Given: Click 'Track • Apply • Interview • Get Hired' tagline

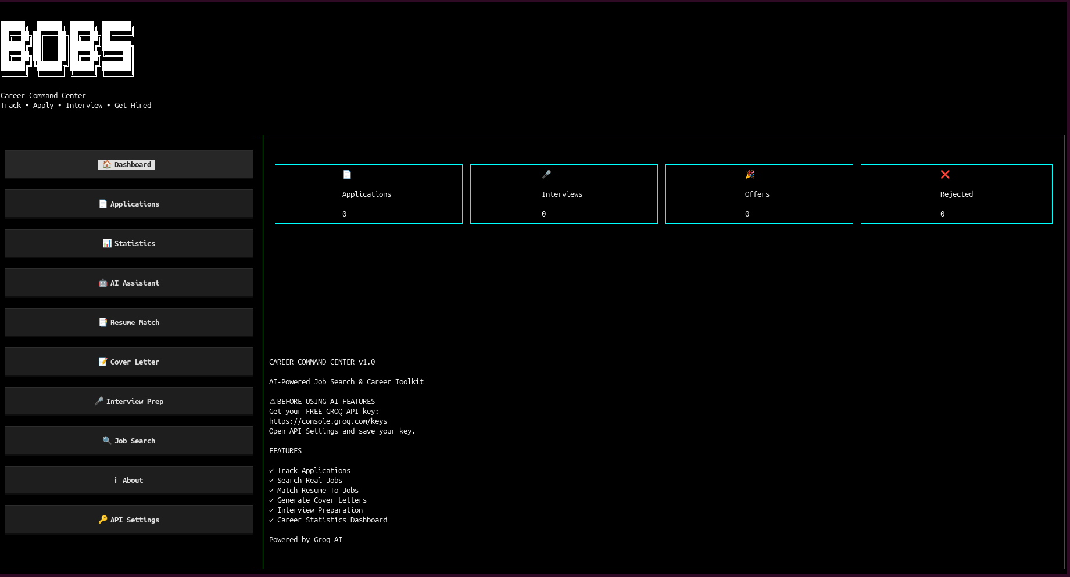Looking at the screenshot, I should click(76, 105).
